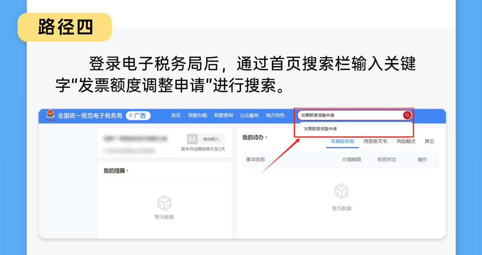Click the red search magnifier button
Screen dimensions: 482x255
[x=407, y=115]
